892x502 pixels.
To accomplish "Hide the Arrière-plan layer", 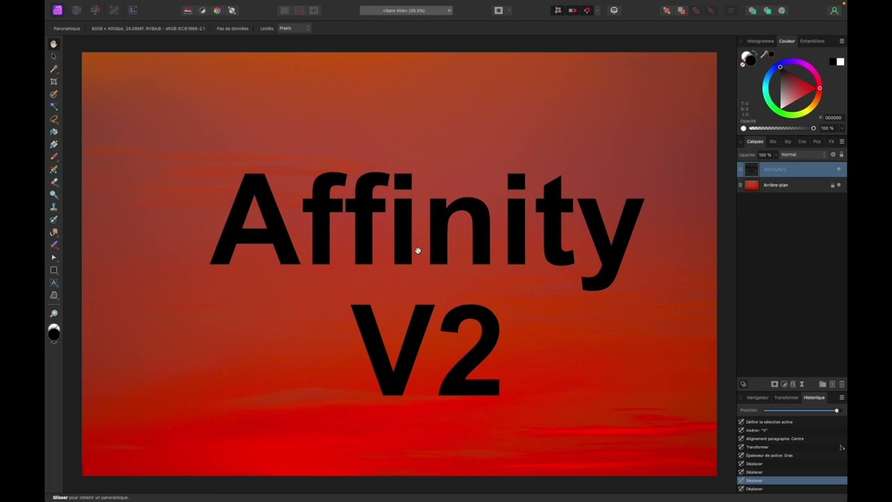I will tap(838, 185).
